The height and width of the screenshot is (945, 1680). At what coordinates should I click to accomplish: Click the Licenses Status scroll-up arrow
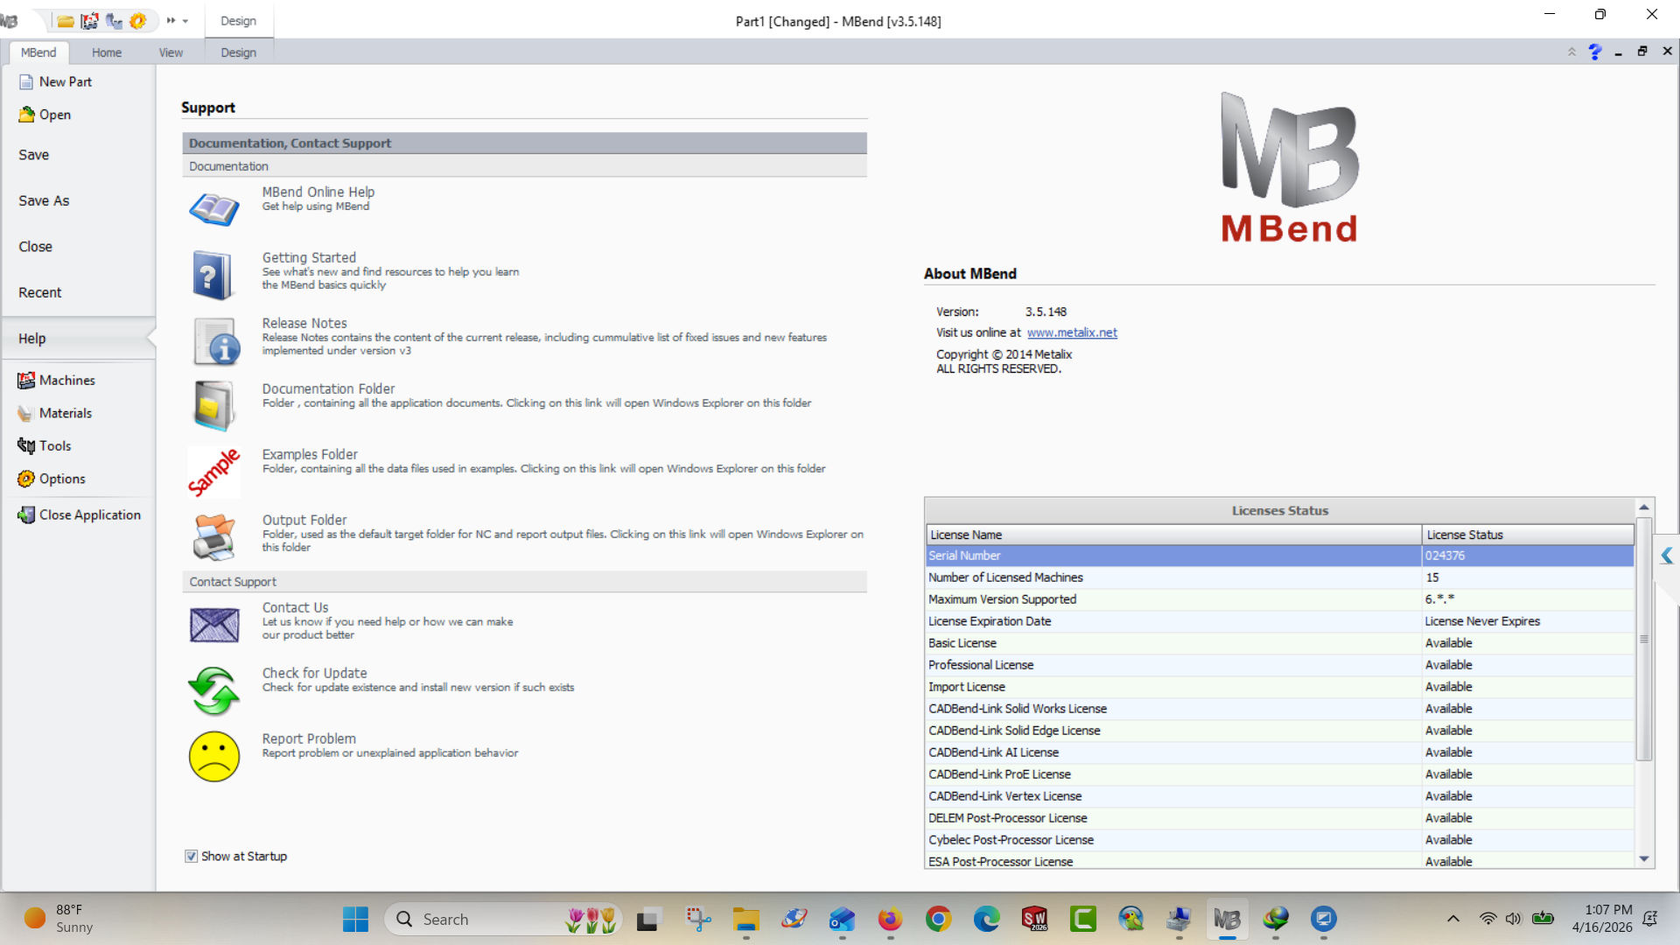[x=1644, y=507]
